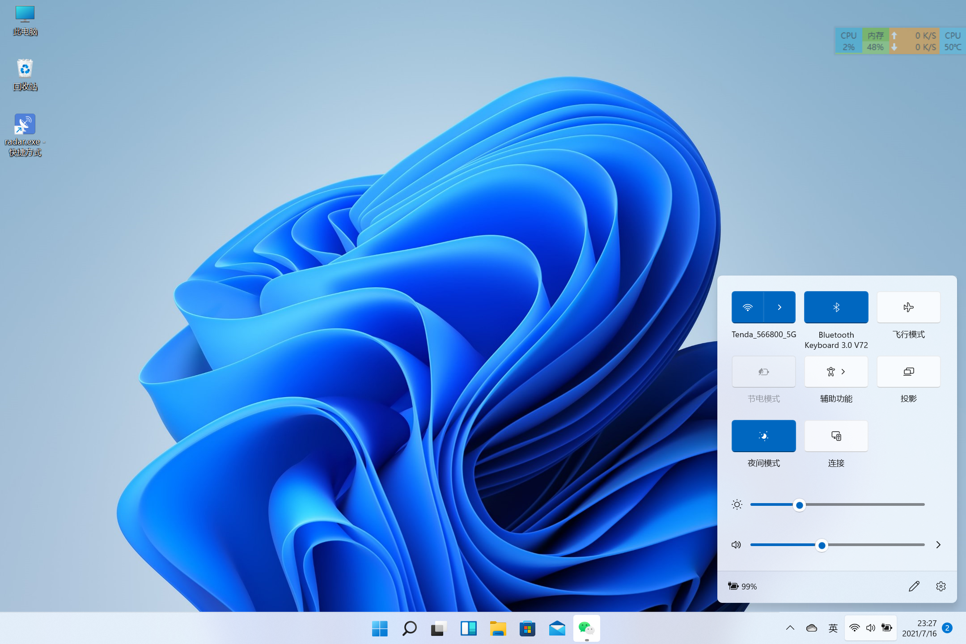Open the Windows Start menu
Image resolution: width=966 pixels, height=644 pixels.
point(380,628)
